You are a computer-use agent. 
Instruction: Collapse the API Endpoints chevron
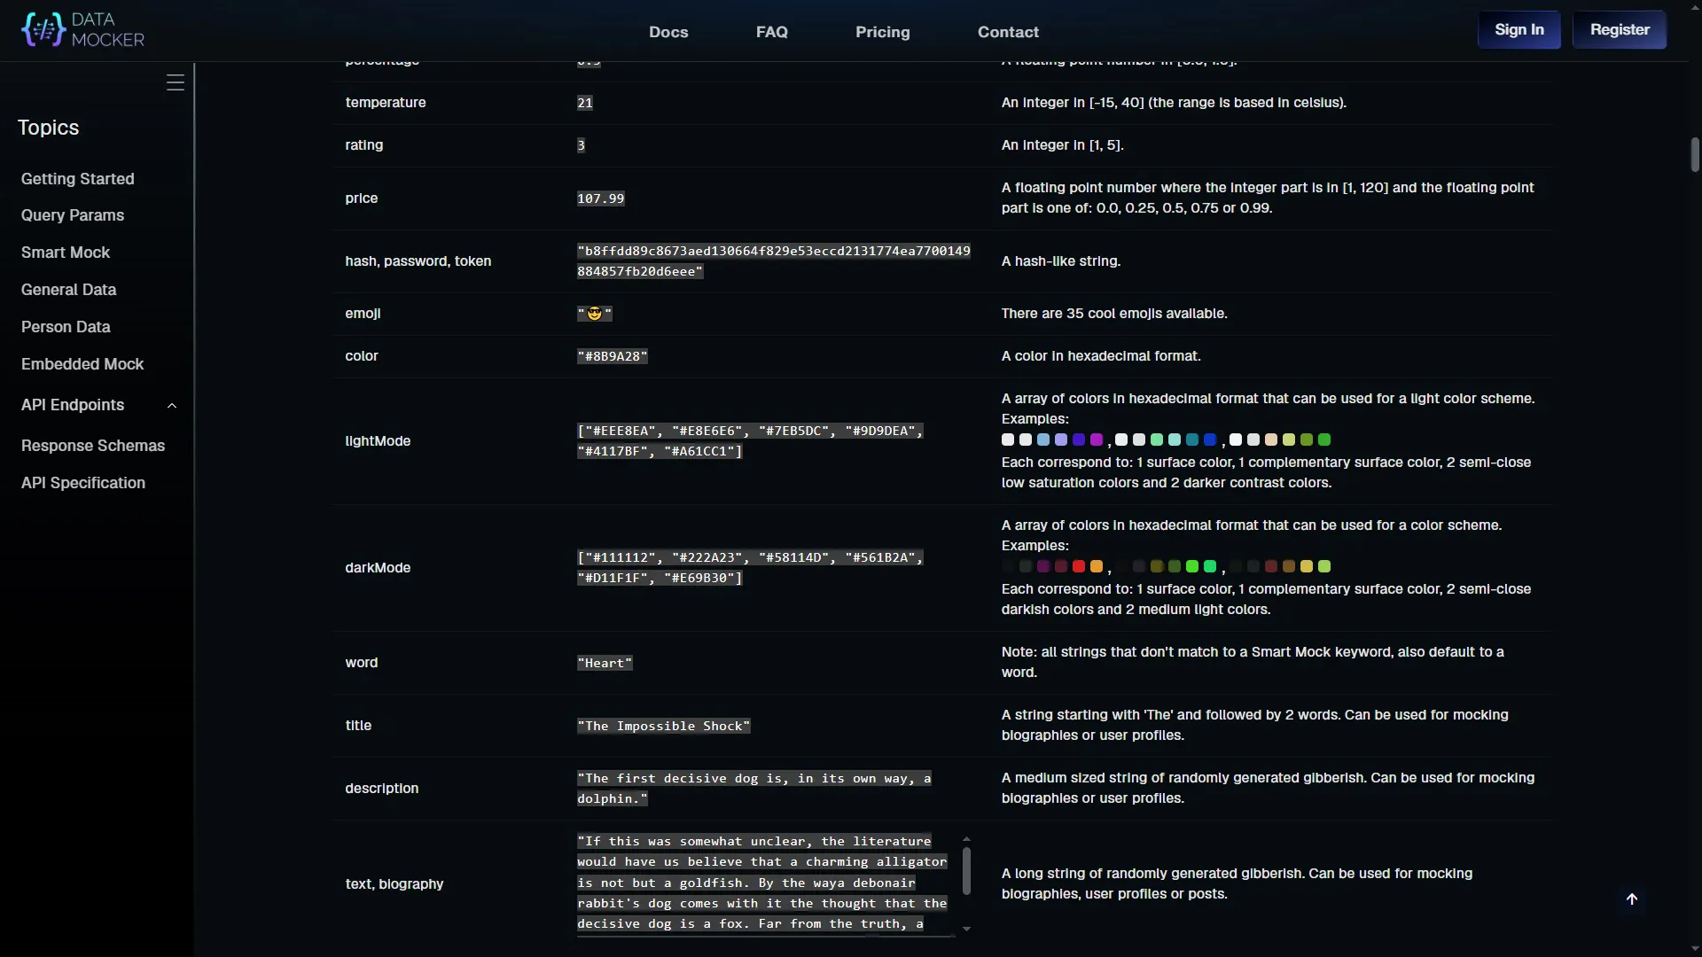172,406
